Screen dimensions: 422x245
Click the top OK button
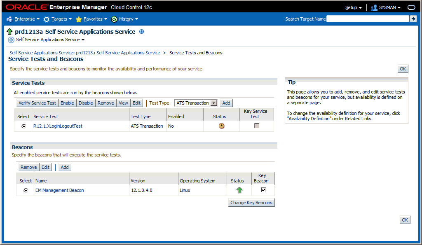click(x=403, y=69)
